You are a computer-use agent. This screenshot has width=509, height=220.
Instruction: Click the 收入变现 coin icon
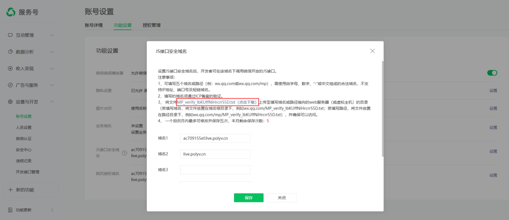(10, 68)
